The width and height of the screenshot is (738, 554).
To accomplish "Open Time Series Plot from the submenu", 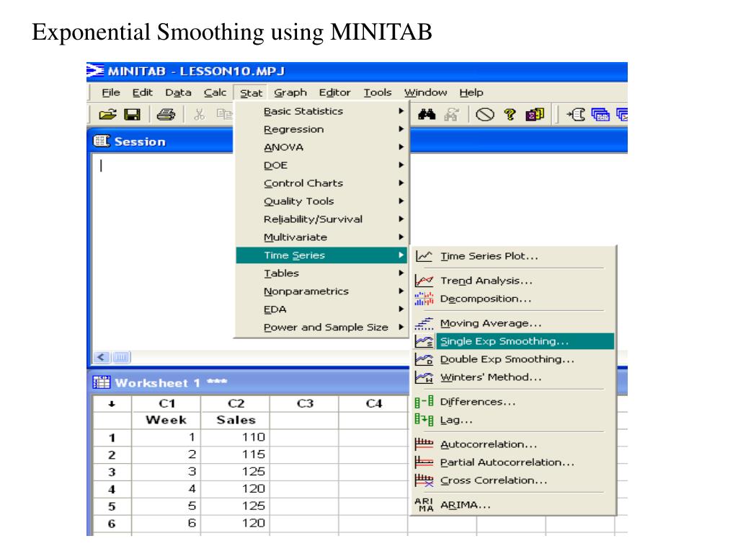I will click(489, 256).
